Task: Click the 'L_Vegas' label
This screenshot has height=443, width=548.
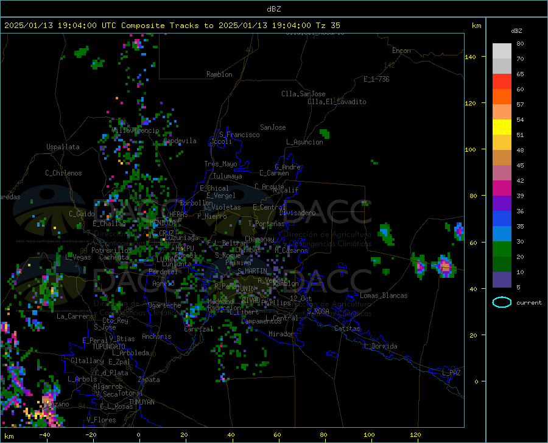Action: 79,257
